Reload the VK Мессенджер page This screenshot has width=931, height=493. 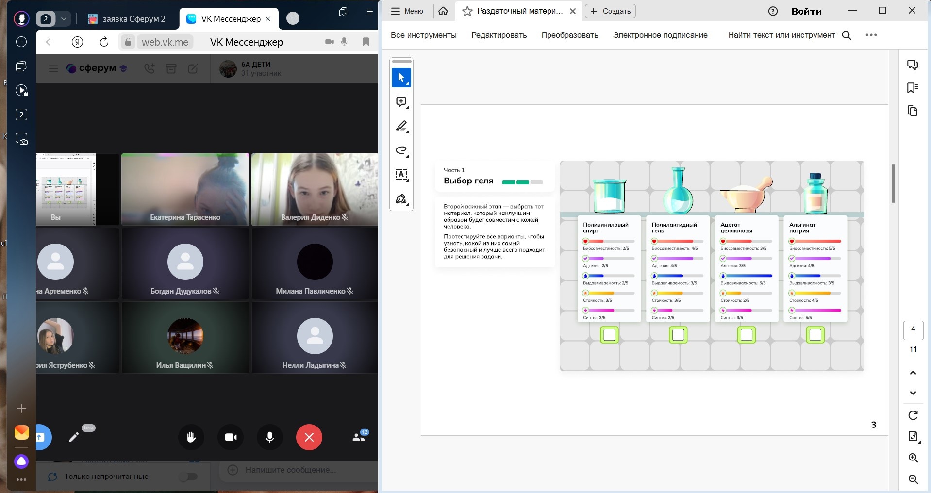(104, 42)
